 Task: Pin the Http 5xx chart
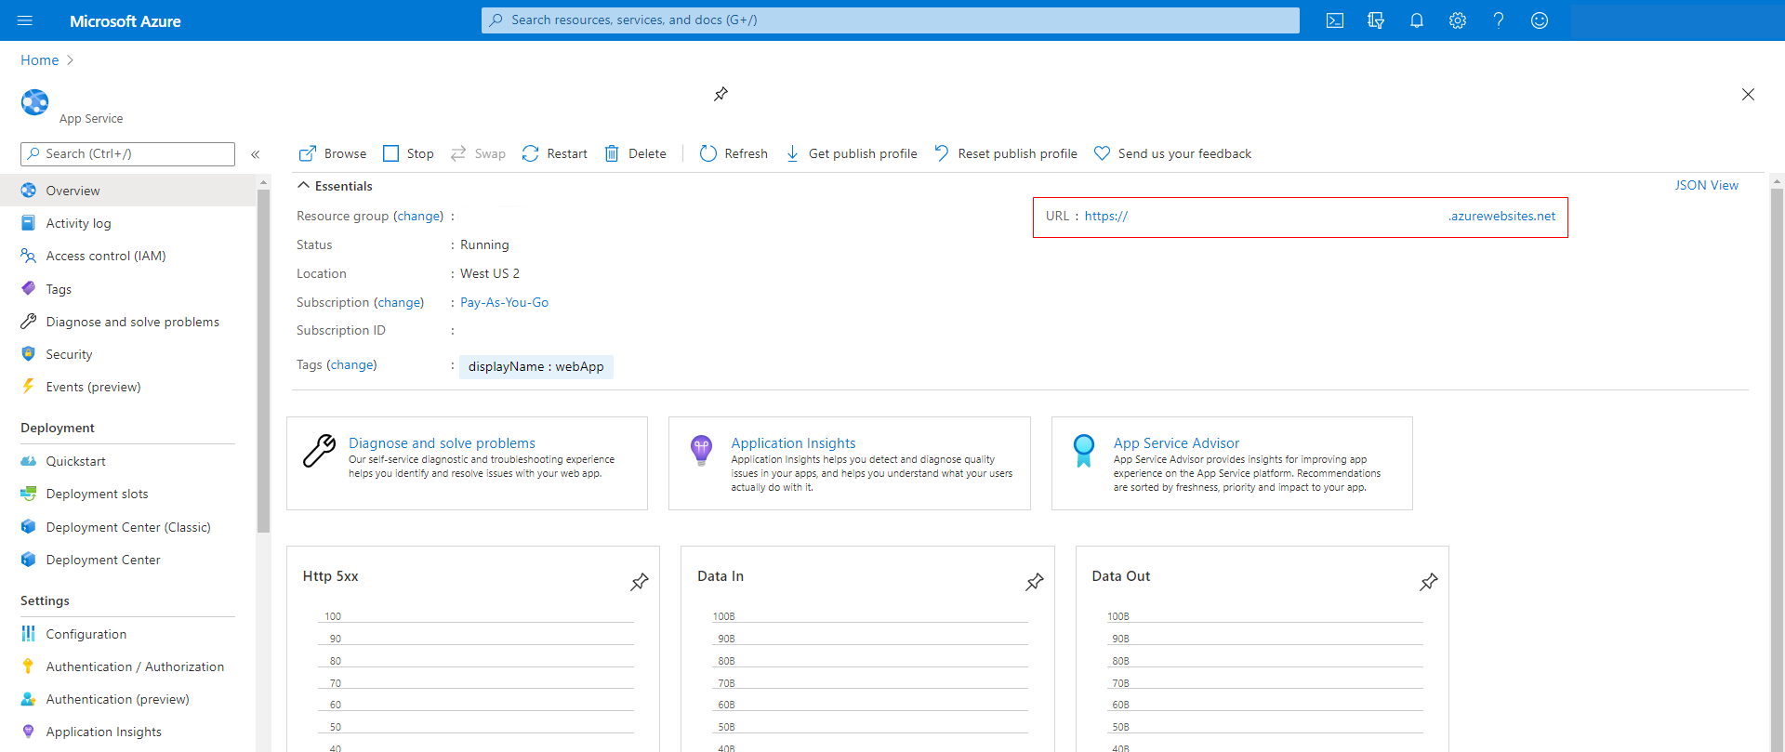pos(640,582)
